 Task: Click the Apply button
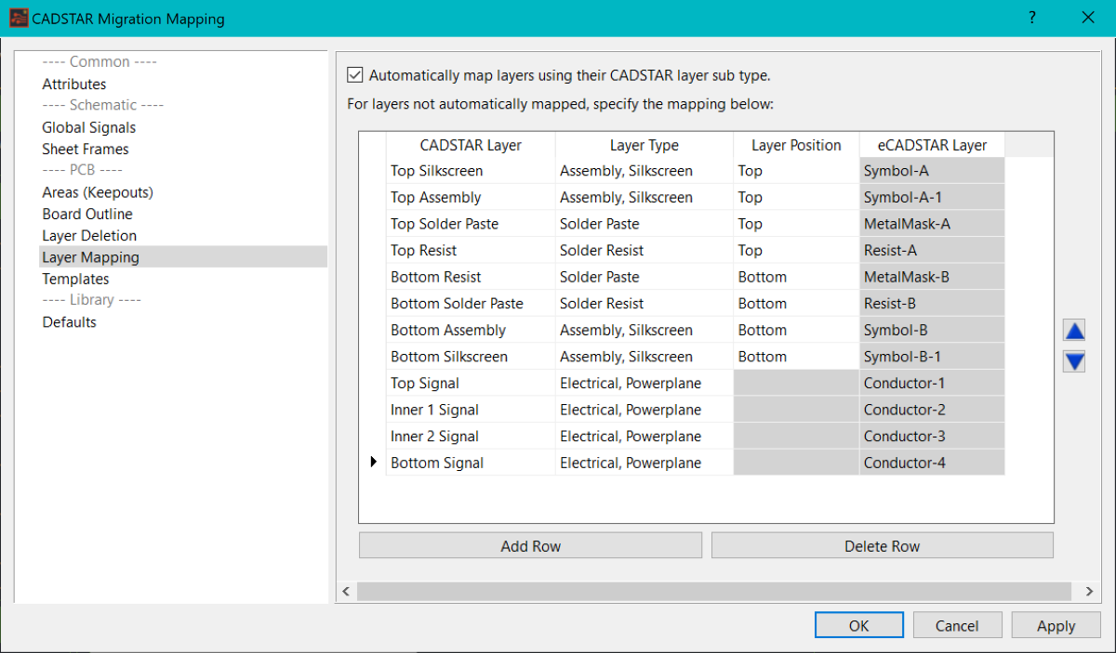[1056, 625]
